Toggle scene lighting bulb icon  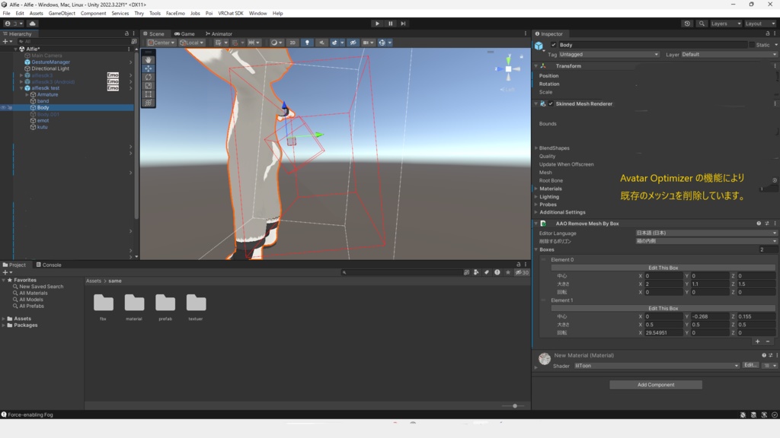click(307, 43)
